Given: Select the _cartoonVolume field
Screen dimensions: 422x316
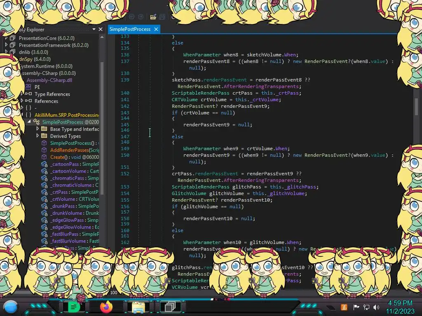Looking at the screenshot, I should pyautogui.click(x=75, y=171).
